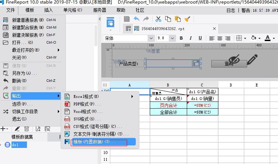Click the edit dataset pencil icon
The height and width of the screenshot is (164, 278).
17,129
